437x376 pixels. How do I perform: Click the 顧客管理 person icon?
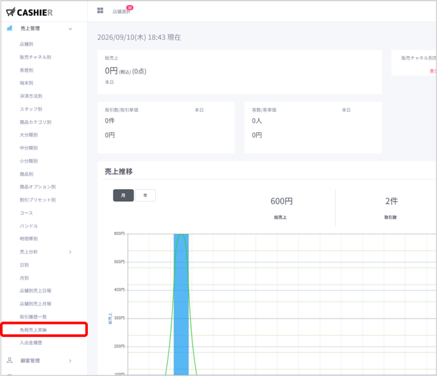[10, 360]
